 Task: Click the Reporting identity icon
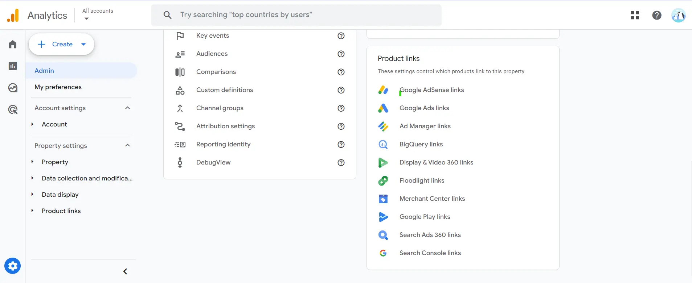[180, 144]
